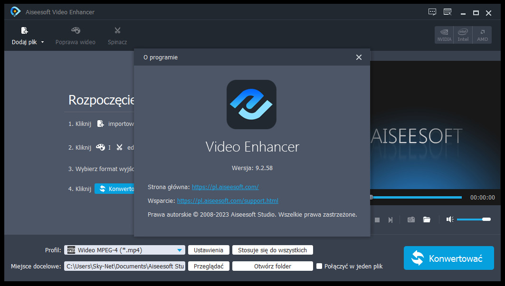The height and width of the screenshot is (286, 505).
Task: Open the feedback chat bubble icon
Action: click(432, 12)
